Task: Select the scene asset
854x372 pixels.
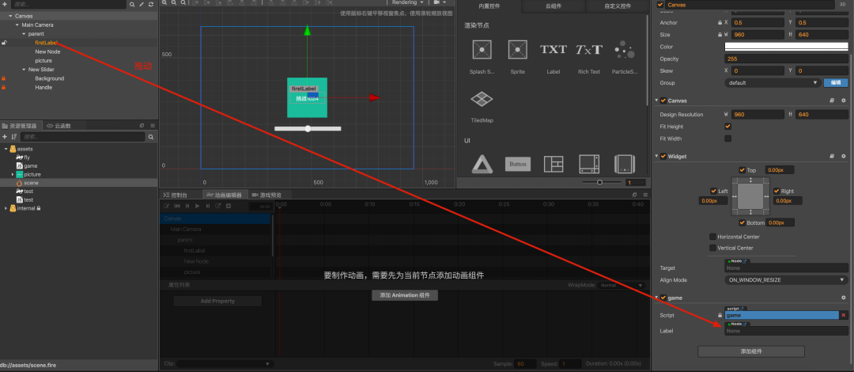Action: tap(31, 184)
